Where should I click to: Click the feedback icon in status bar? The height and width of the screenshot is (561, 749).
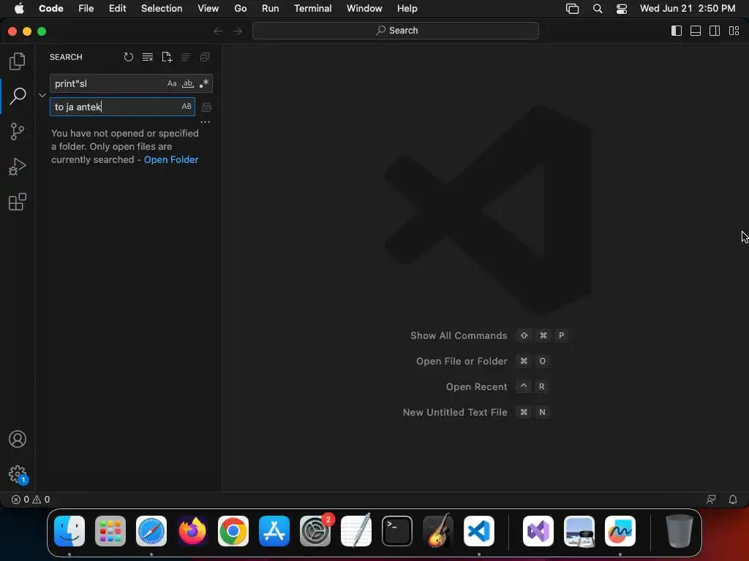click(x=711, y=500)
